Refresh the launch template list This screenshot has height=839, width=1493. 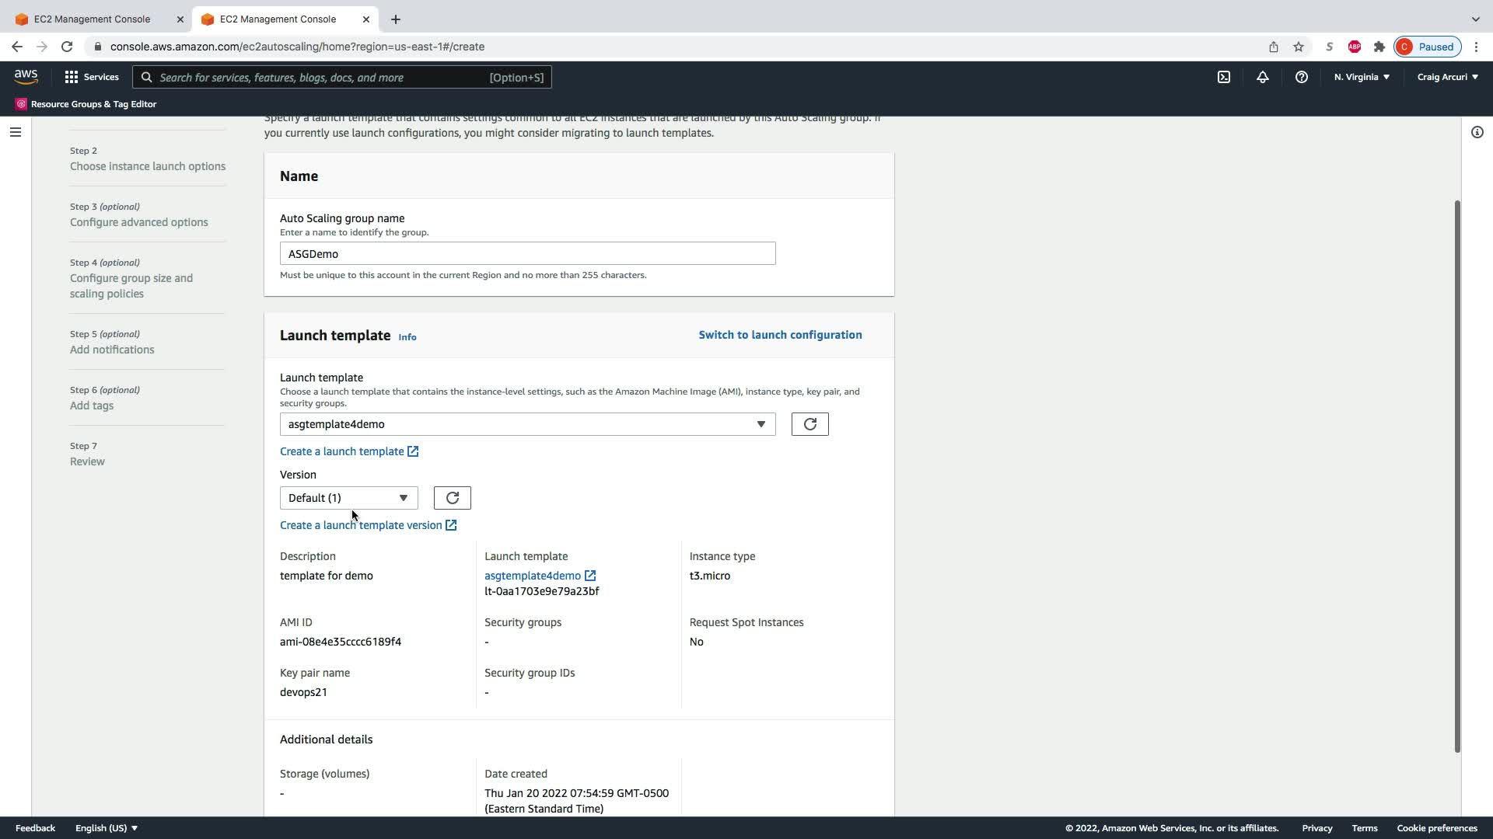(809, 424)
